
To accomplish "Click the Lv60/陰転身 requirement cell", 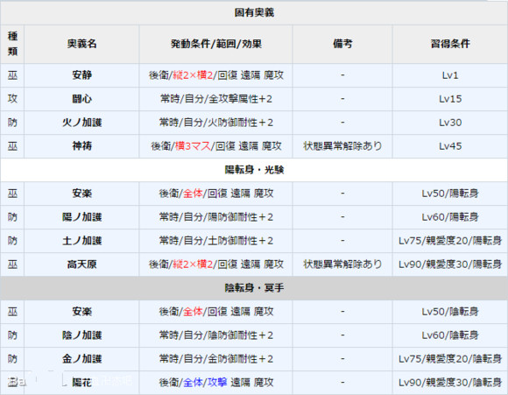I will click(x=450, y=335).
